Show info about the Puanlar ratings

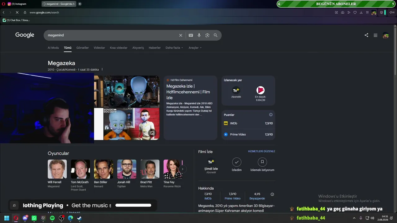(271, 115)
